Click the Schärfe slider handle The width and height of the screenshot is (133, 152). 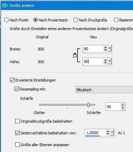coord(88,105)
